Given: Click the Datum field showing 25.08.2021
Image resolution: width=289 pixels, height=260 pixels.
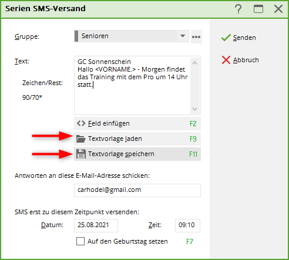Looking at the screenshot, I should [x=96, y=225].
